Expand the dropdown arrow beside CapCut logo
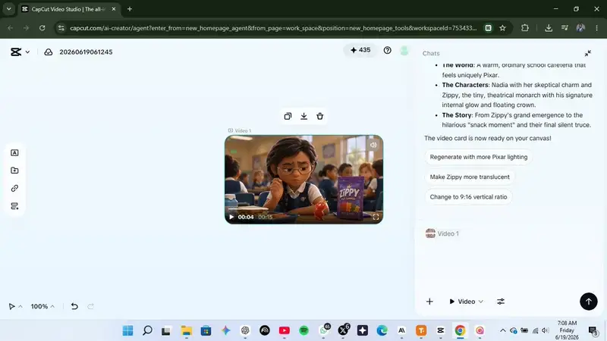Image resolution: width=607 pixels, height=341 pixels. [x=27, y=52]
